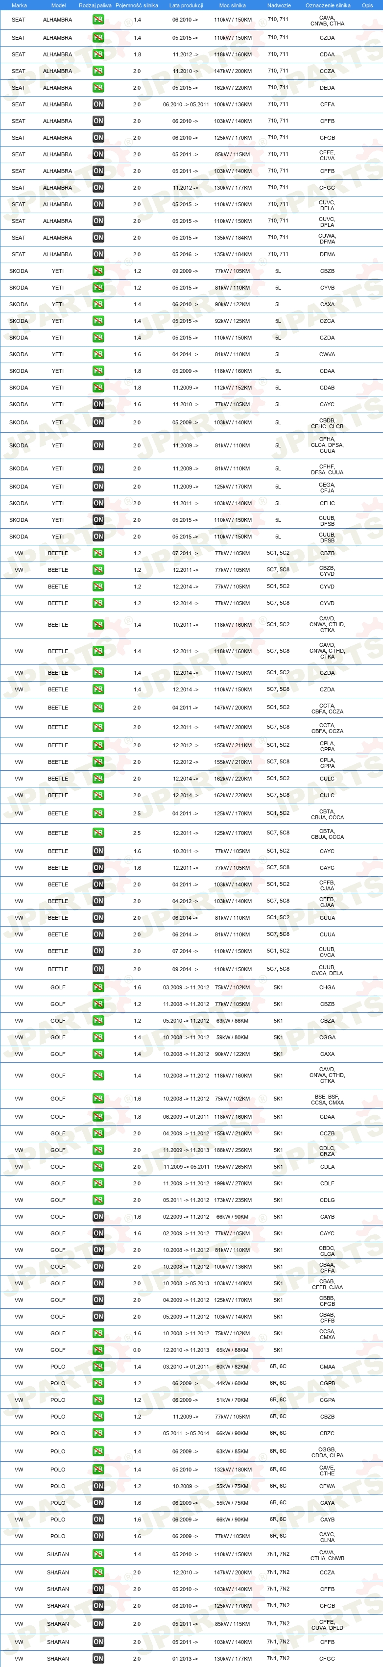The image size is (383, 1667).
Task: Click diesel ON icon in Yeti CAYC row
Action: [x=97, y=404]
